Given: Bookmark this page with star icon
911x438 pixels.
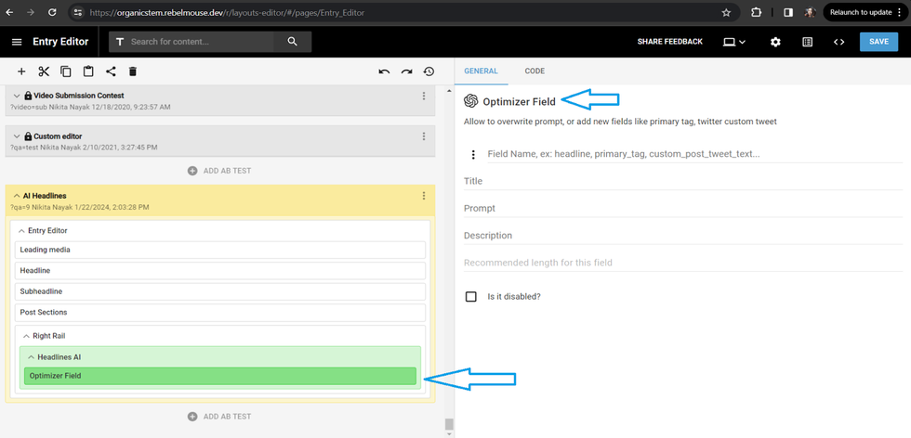Looking at the screenshot, I should (x=726, y=12).
